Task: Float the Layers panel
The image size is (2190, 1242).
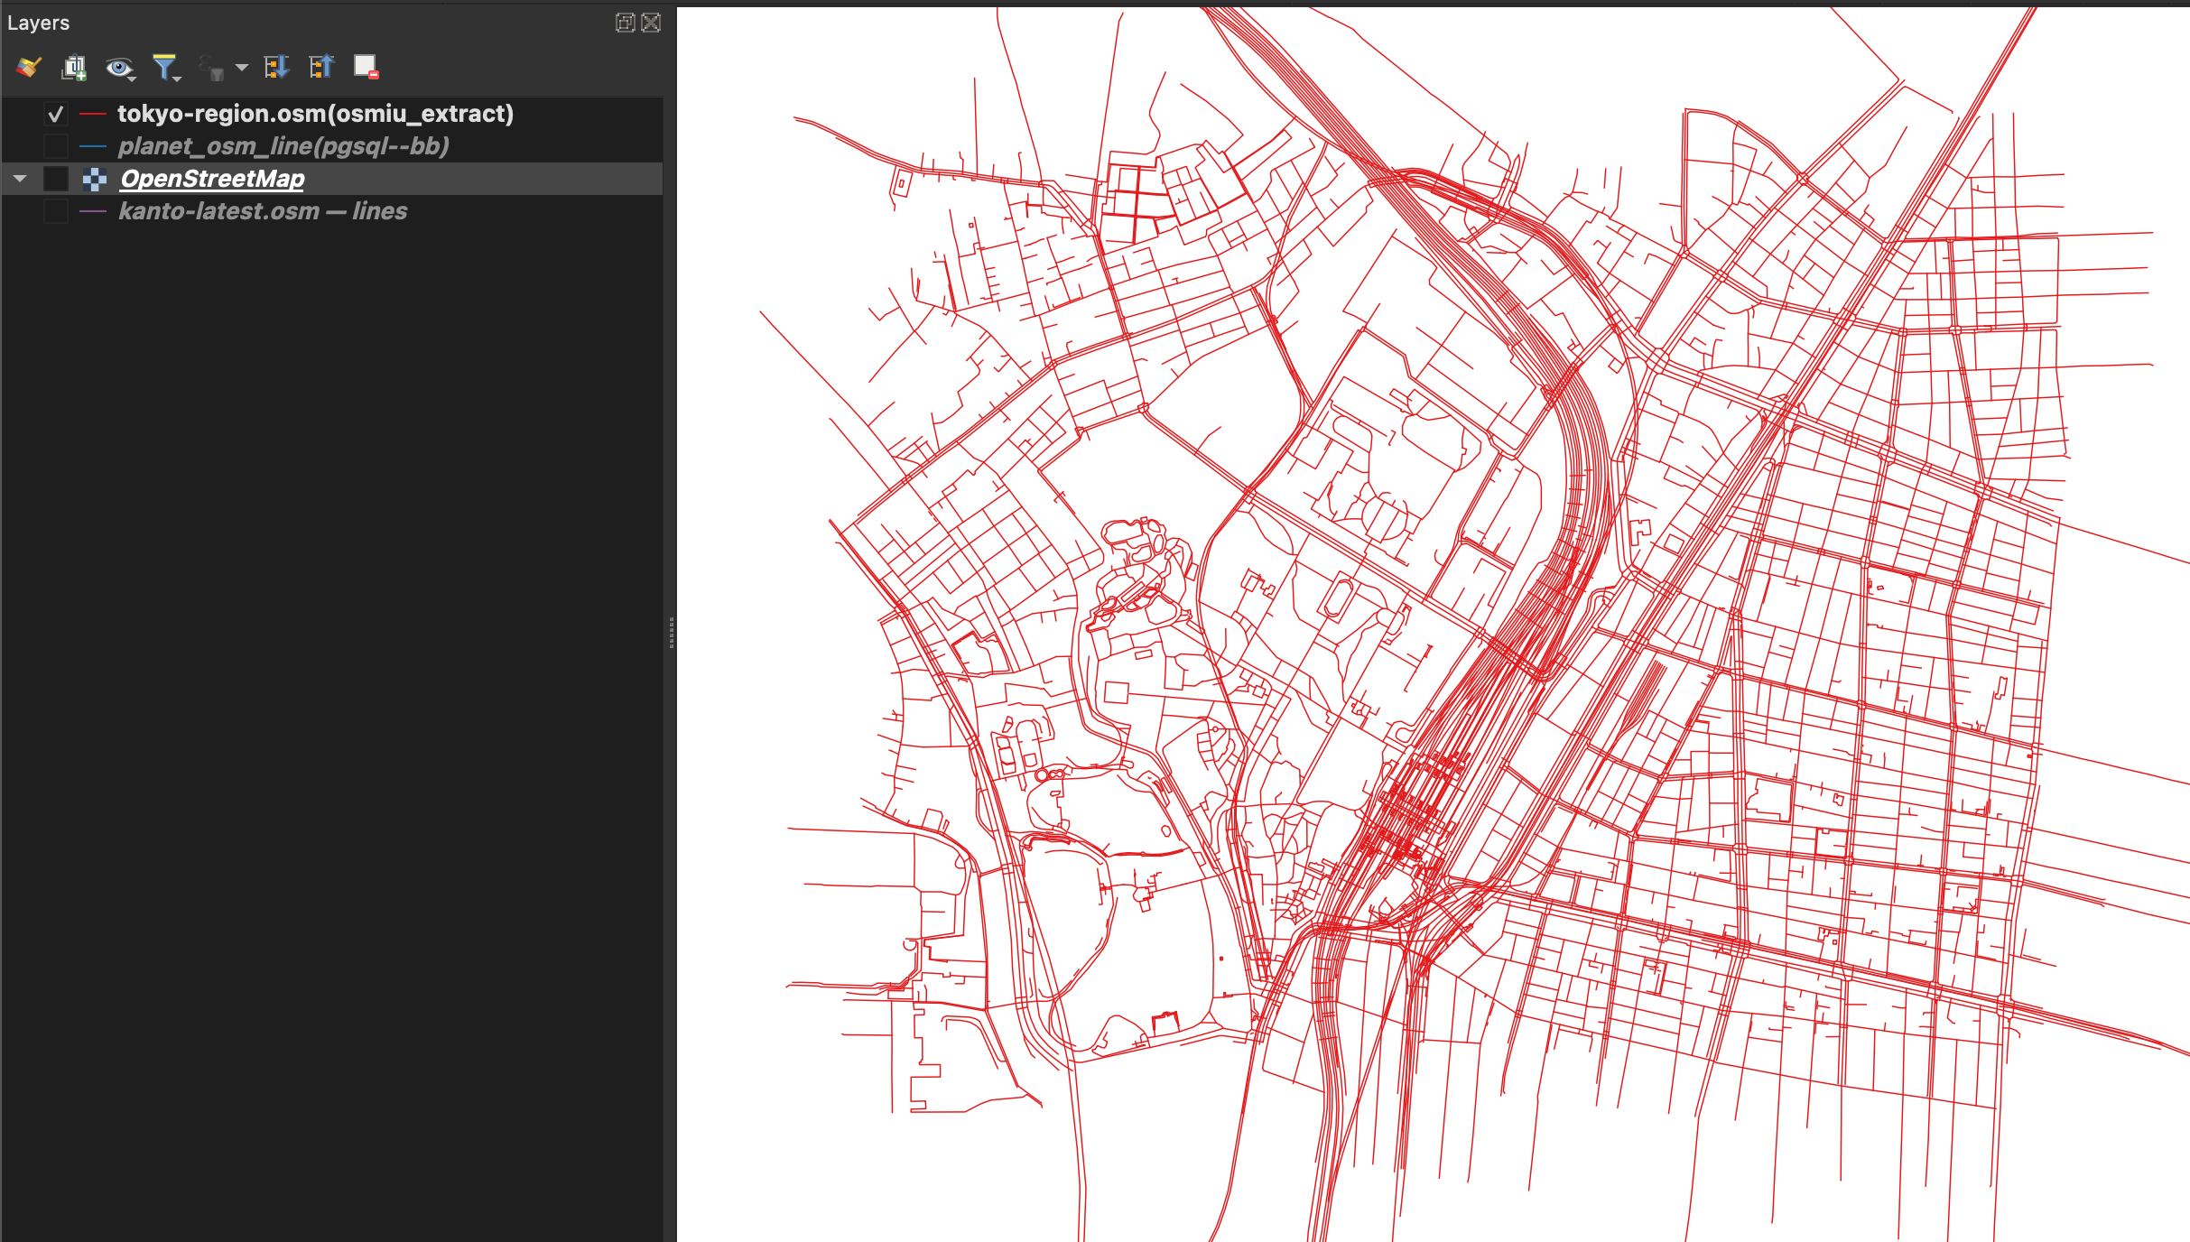Action: pos(625,23)
